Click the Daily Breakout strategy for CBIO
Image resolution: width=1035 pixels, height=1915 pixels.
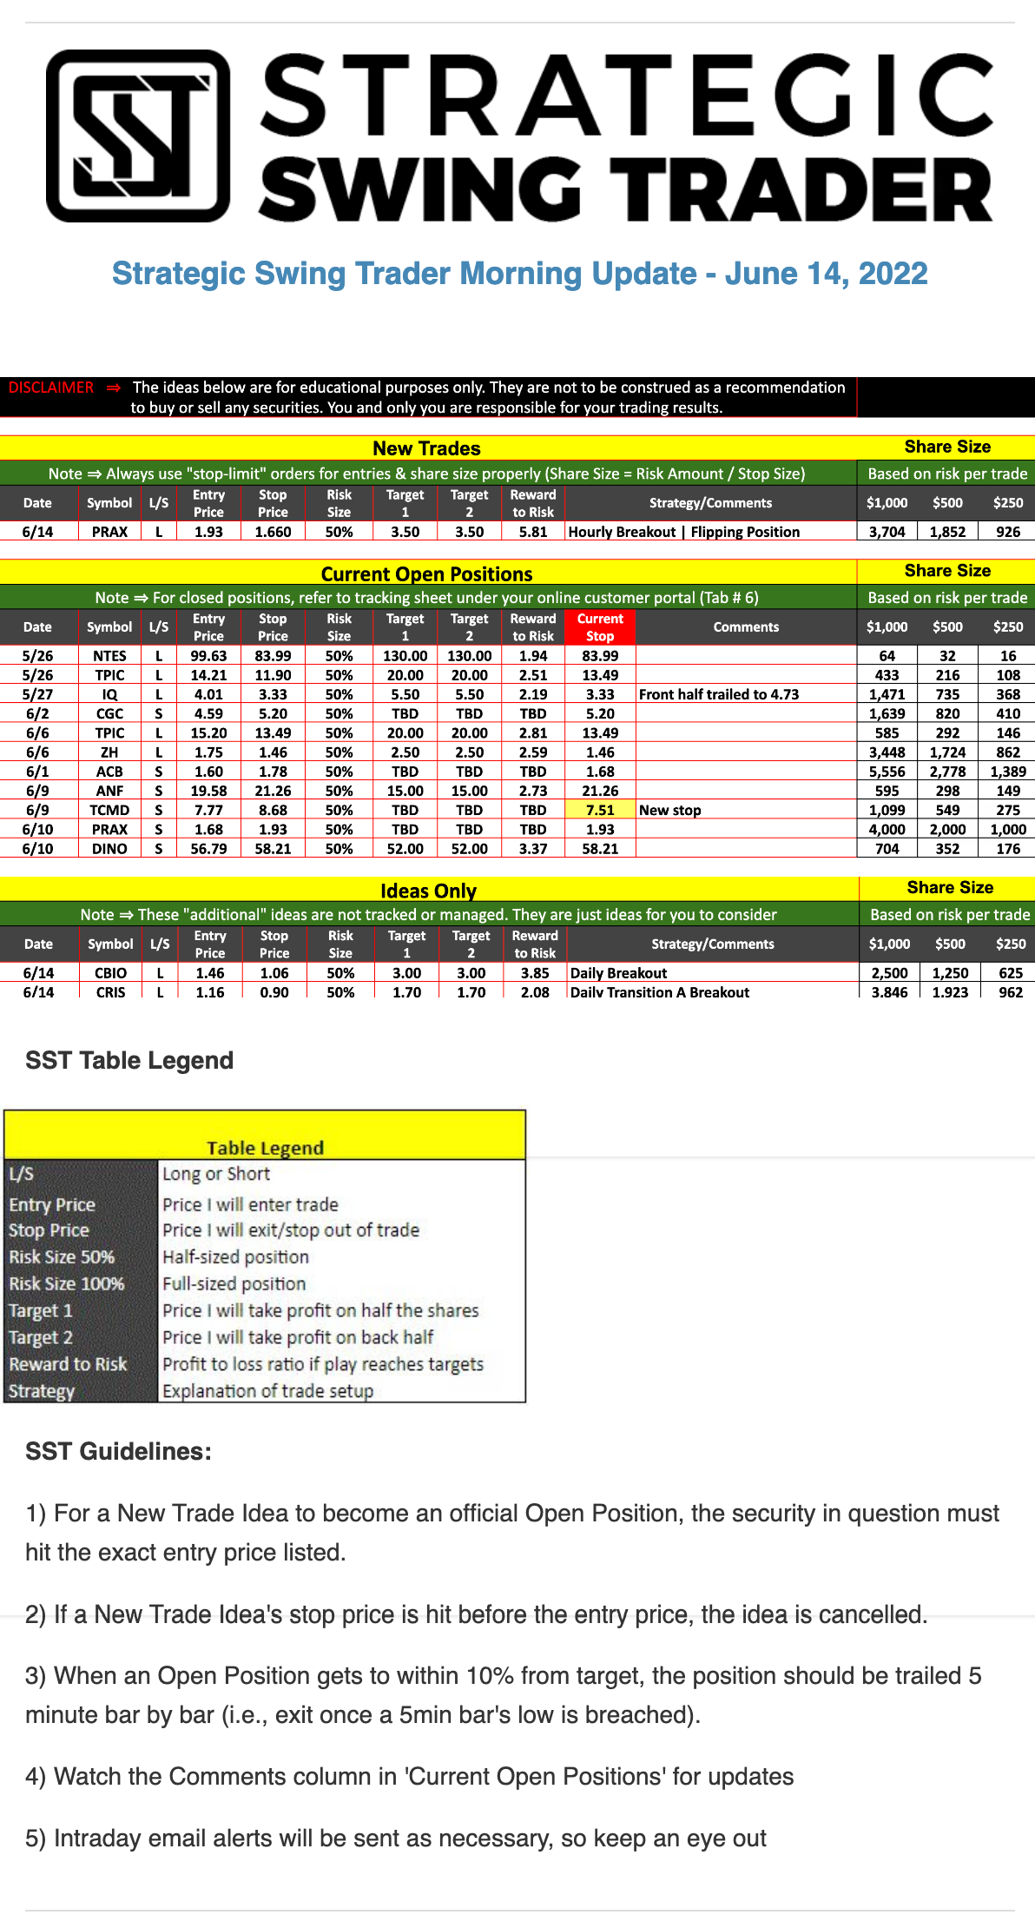tap(618, 973)
